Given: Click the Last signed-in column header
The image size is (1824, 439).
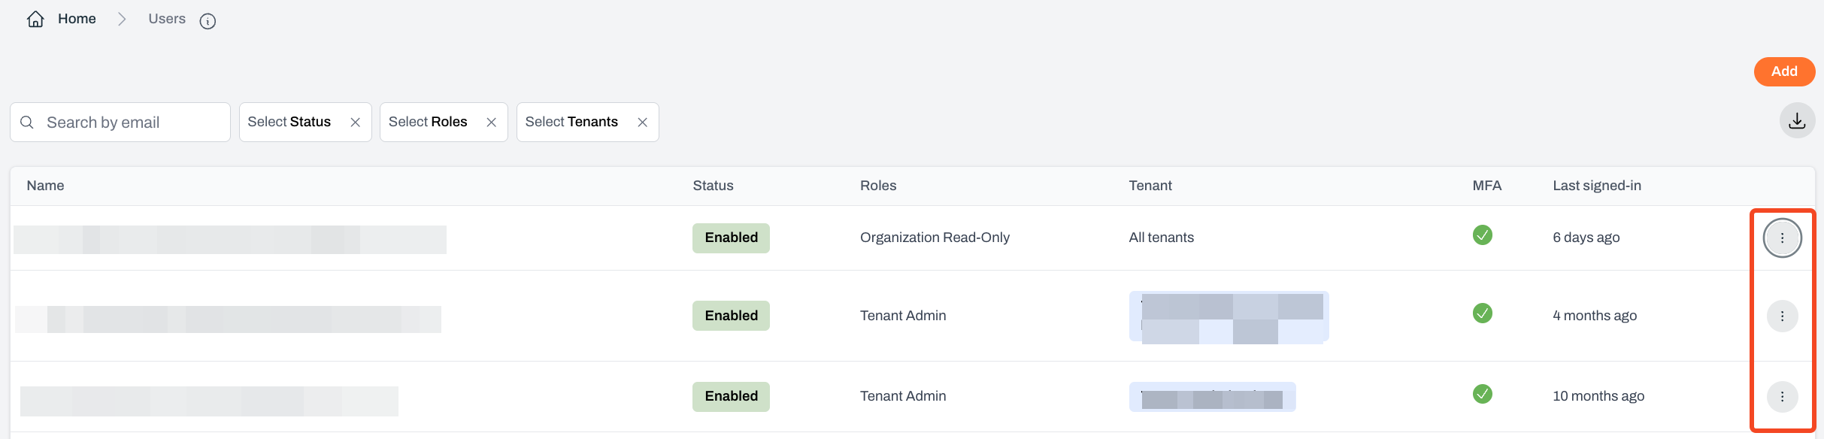Looking at the screenshot, I should (1597, 186).
